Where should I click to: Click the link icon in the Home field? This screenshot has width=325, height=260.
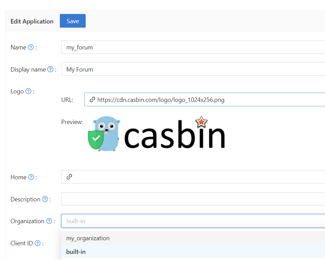point(69,177)
